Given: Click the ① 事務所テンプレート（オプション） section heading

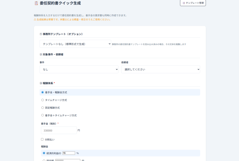Looking at the screenshot, I should 61,34.
